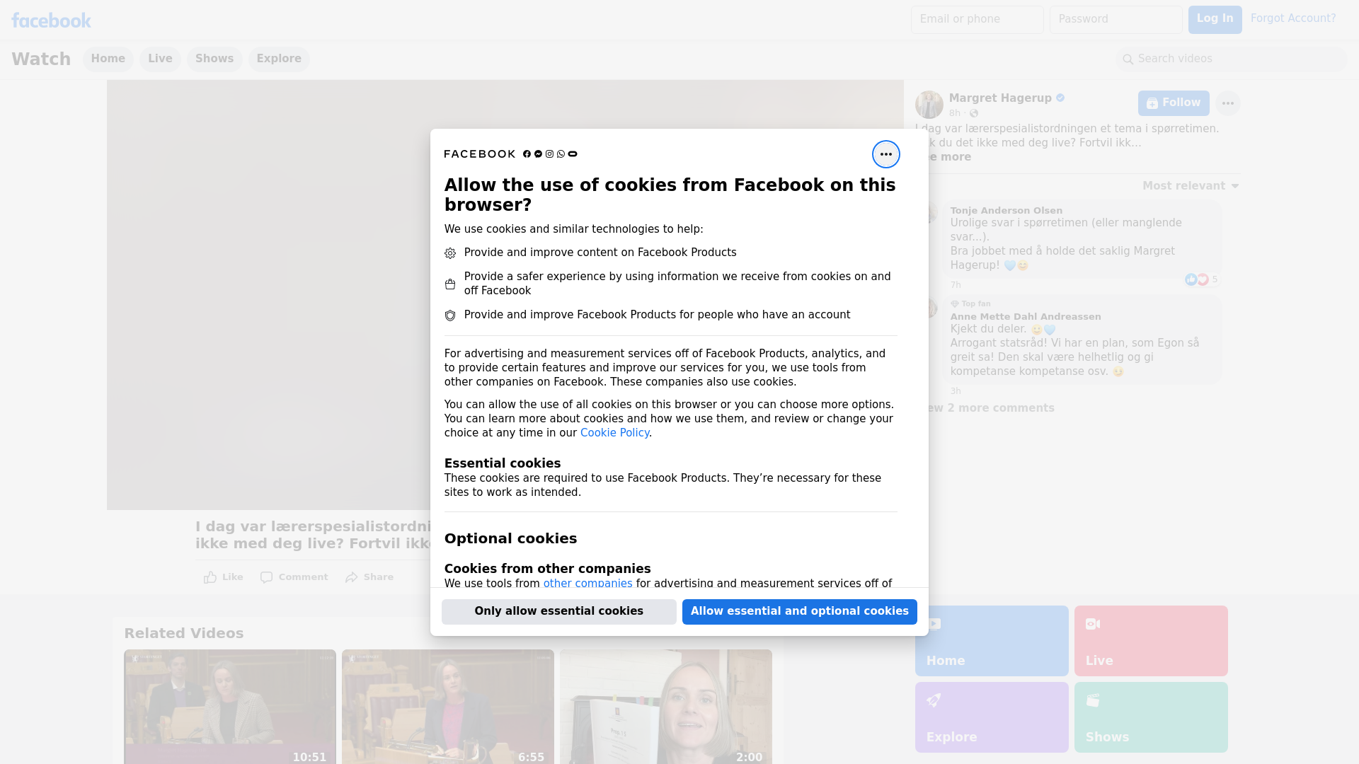Open the related video lasting 10:51
The width and height of the screenshot is (1359, 764).
(x=230, y=707)
